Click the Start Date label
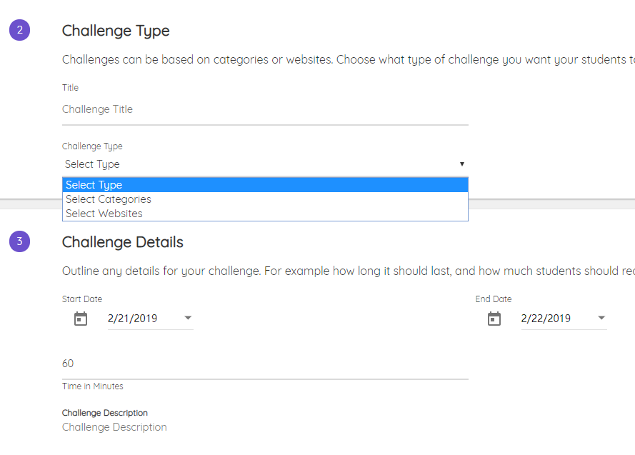The height and width of the screenshot is (455, 635). (x=82, y=299)
